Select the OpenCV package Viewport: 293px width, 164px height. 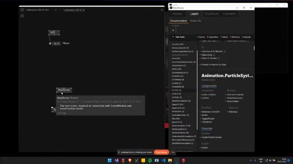click(x=178, y=104)
